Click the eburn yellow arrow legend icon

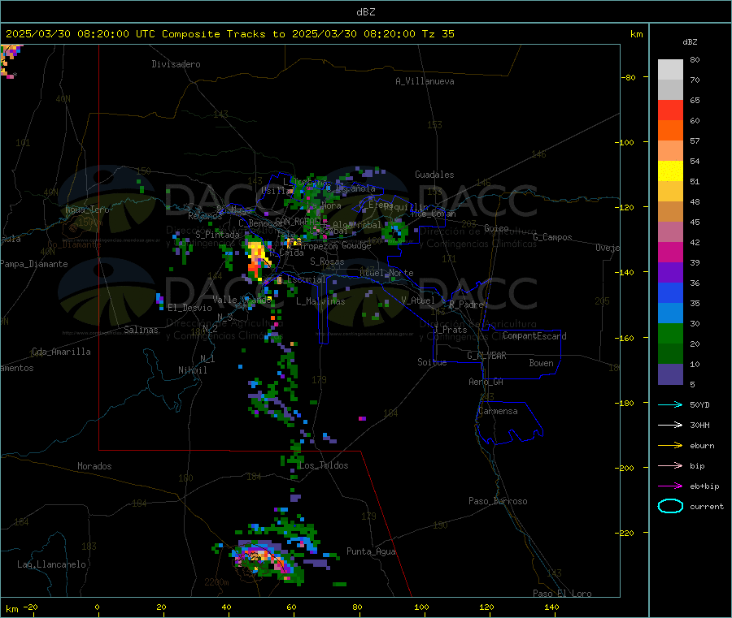[670, 445]
